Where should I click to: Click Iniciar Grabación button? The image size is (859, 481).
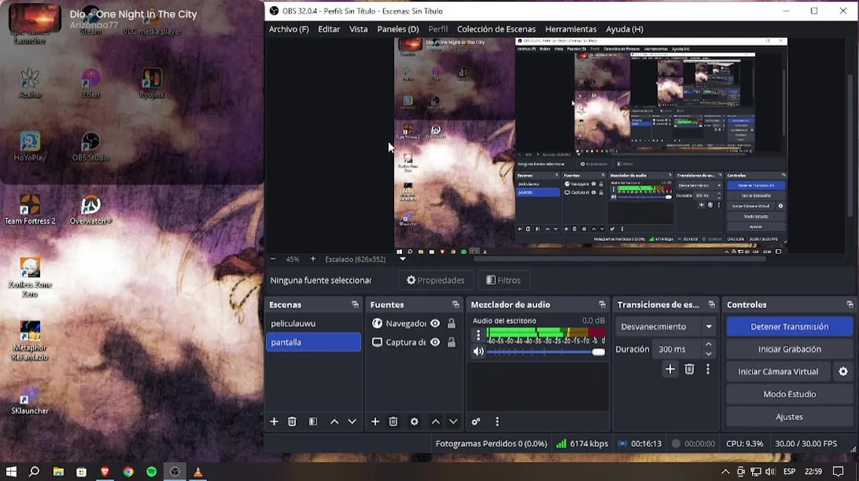(789, 349)
